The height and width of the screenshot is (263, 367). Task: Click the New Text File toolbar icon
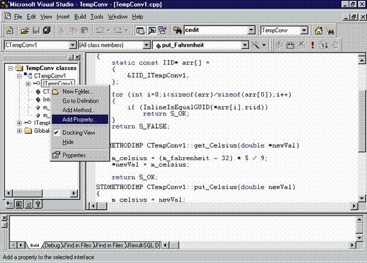(10, 30)
